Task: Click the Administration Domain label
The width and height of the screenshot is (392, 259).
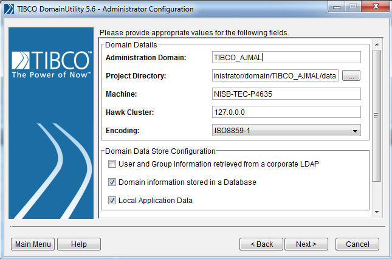Action: tap(146, 58)
